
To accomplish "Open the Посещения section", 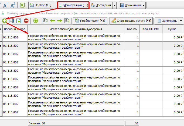I will click(x=101, y=5).
